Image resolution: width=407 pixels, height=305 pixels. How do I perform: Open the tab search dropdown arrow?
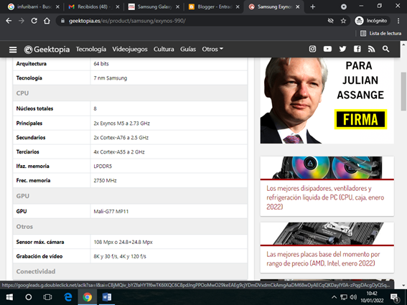click(x=344, y=6)
